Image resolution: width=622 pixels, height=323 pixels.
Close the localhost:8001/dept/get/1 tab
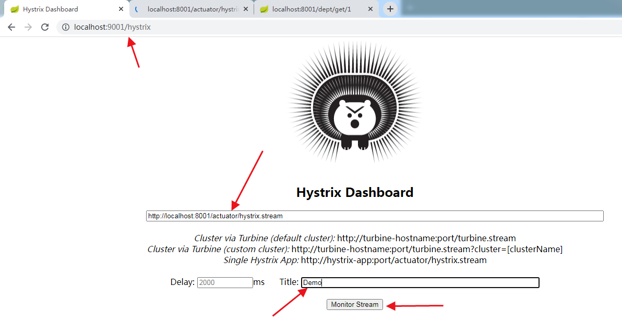pos(370,9)
